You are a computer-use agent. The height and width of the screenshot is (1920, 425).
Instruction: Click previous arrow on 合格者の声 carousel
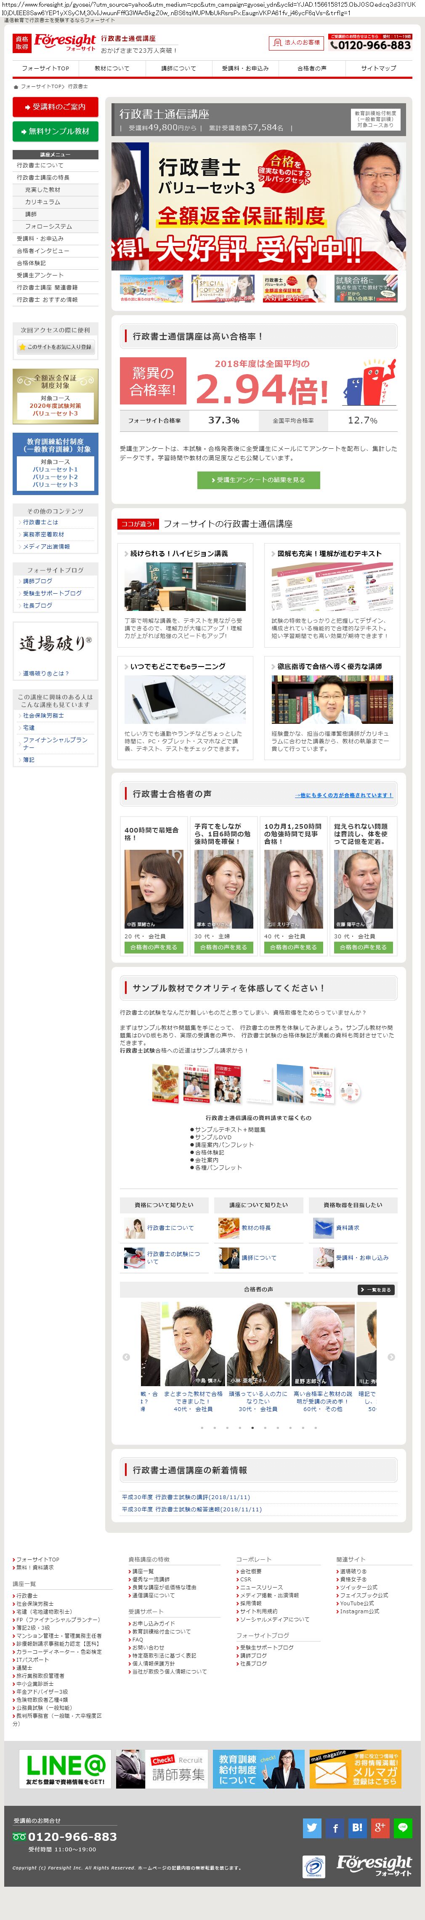[x=126, y=1357]
